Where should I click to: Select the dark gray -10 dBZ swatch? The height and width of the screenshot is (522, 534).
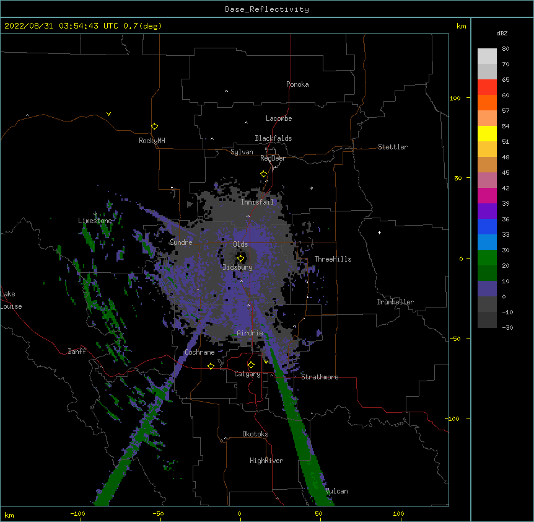[x=487, y=320]
